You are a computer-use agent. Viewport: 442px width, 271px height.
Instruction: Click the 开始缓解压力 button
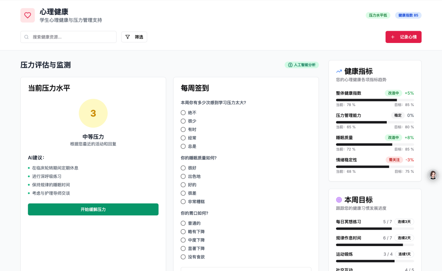pos(93,209)
